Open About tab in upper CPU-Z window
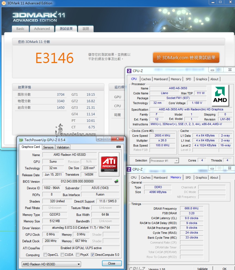This screenshot has height=270, width=235. (x=214, y=79)
